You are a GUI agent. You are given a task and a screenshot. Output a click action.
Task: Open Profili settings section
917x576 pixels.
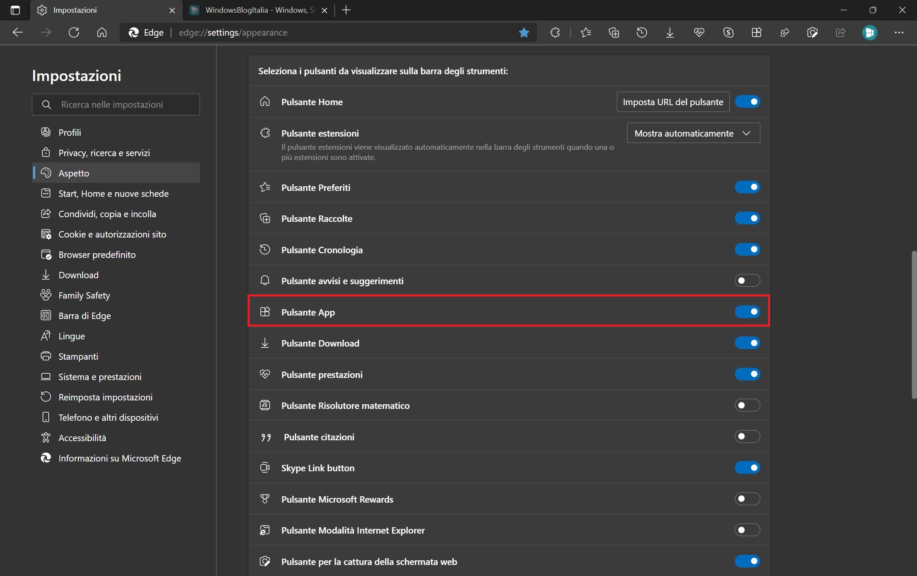coord(116,132)
